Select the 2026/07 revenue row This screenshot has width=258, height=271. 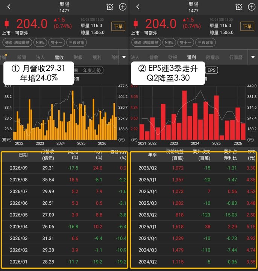[65, 192]
